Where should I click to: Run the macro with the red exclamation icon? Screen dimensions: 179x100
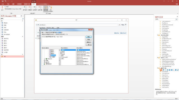coord(2,8)
